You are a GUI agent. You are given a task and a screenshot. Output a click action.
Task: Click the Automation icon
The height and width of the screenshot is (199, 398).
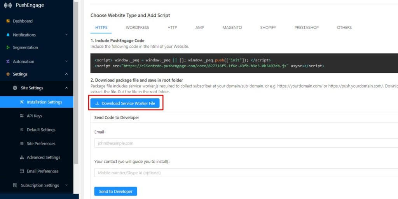(x=8, y=61)
